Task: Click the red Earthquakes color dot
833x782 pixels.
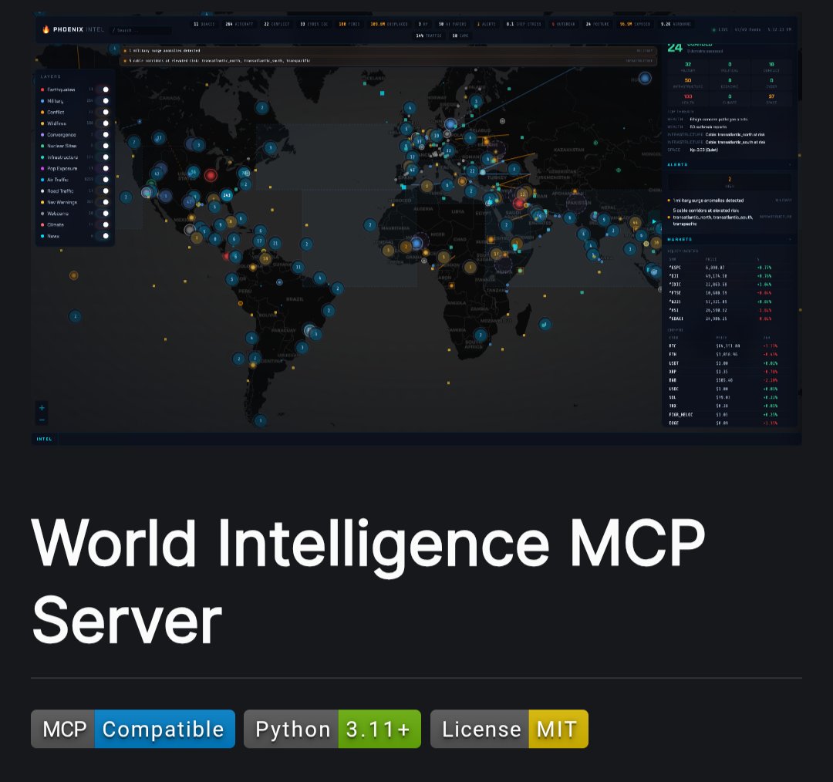Action: click(42, 89)
